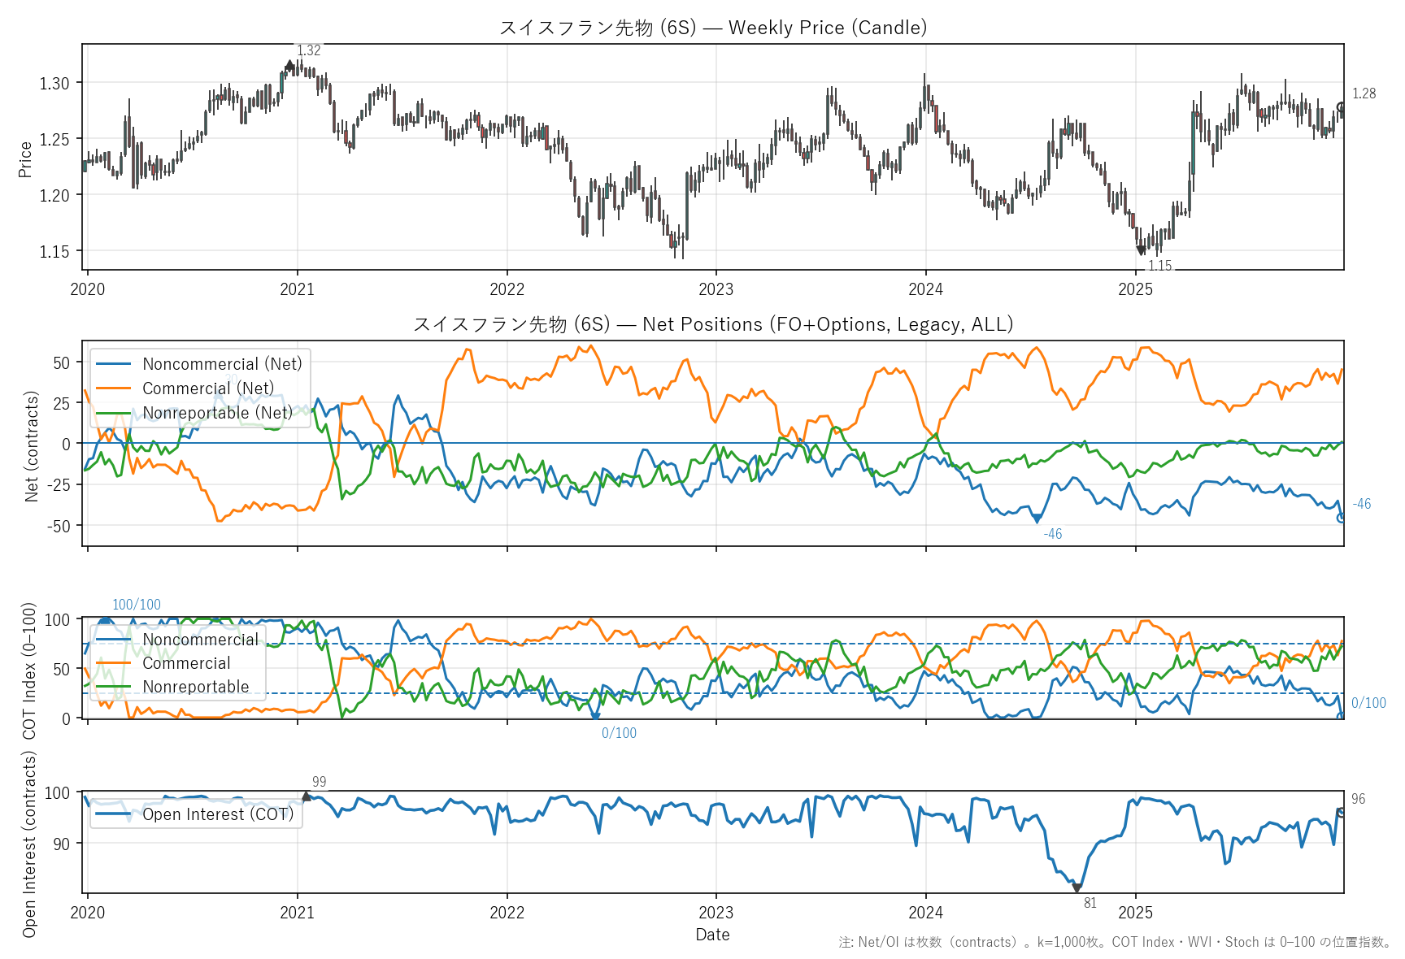Viewport: 1405px width, 959px height.
Task: Click the Weekly Price (Candle) chart title
Action: point(712,28)
